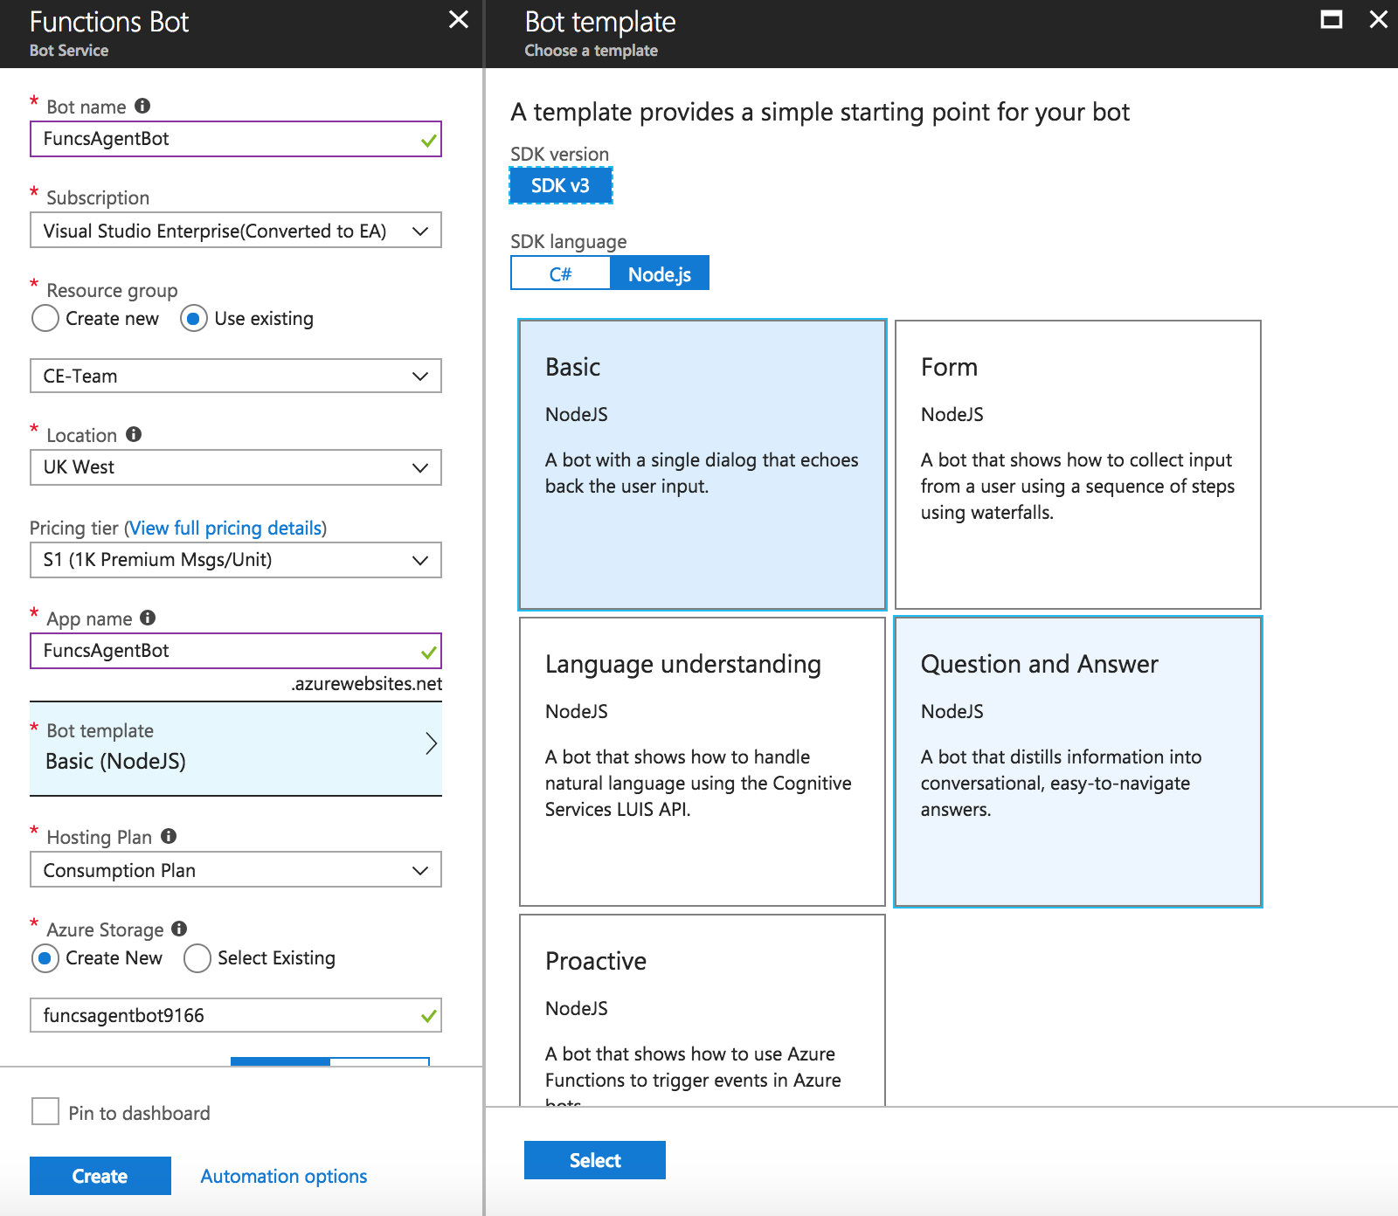Choose the Question and Answer template card
The width and height of the screenshot is (1398, 1216).
pyautogui.click(x=1078, y=762)
